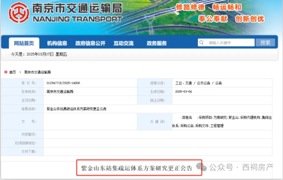Focus the keyword search input field
Viewport: 283px width, 180px height.
pyautogui.click(x=229, y=43)
